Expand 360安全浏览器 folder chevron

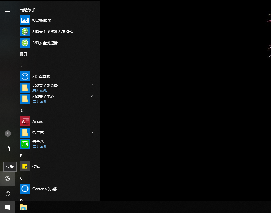(92, 85)
